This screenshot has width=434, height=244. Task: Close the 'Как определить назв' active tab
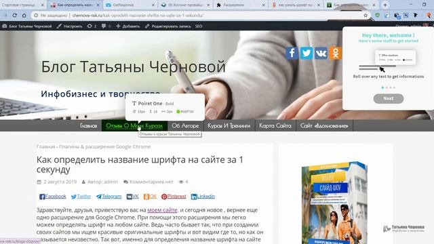(98, 5)
